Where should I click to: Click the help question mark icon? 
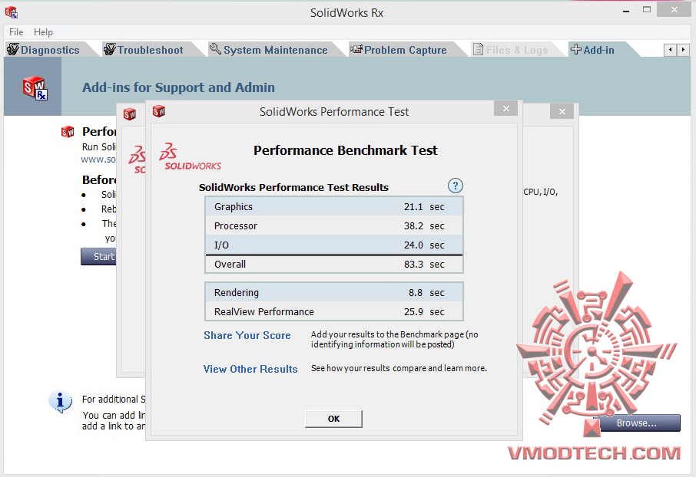pyautogui.click(x=455, y=186)
